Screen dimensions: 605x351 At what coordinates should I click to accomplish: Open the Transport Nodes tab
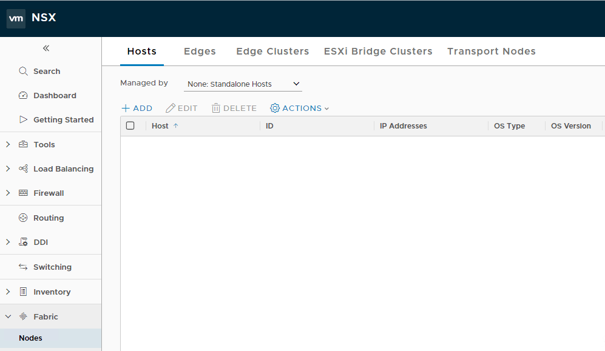click(x=492, y=52)
